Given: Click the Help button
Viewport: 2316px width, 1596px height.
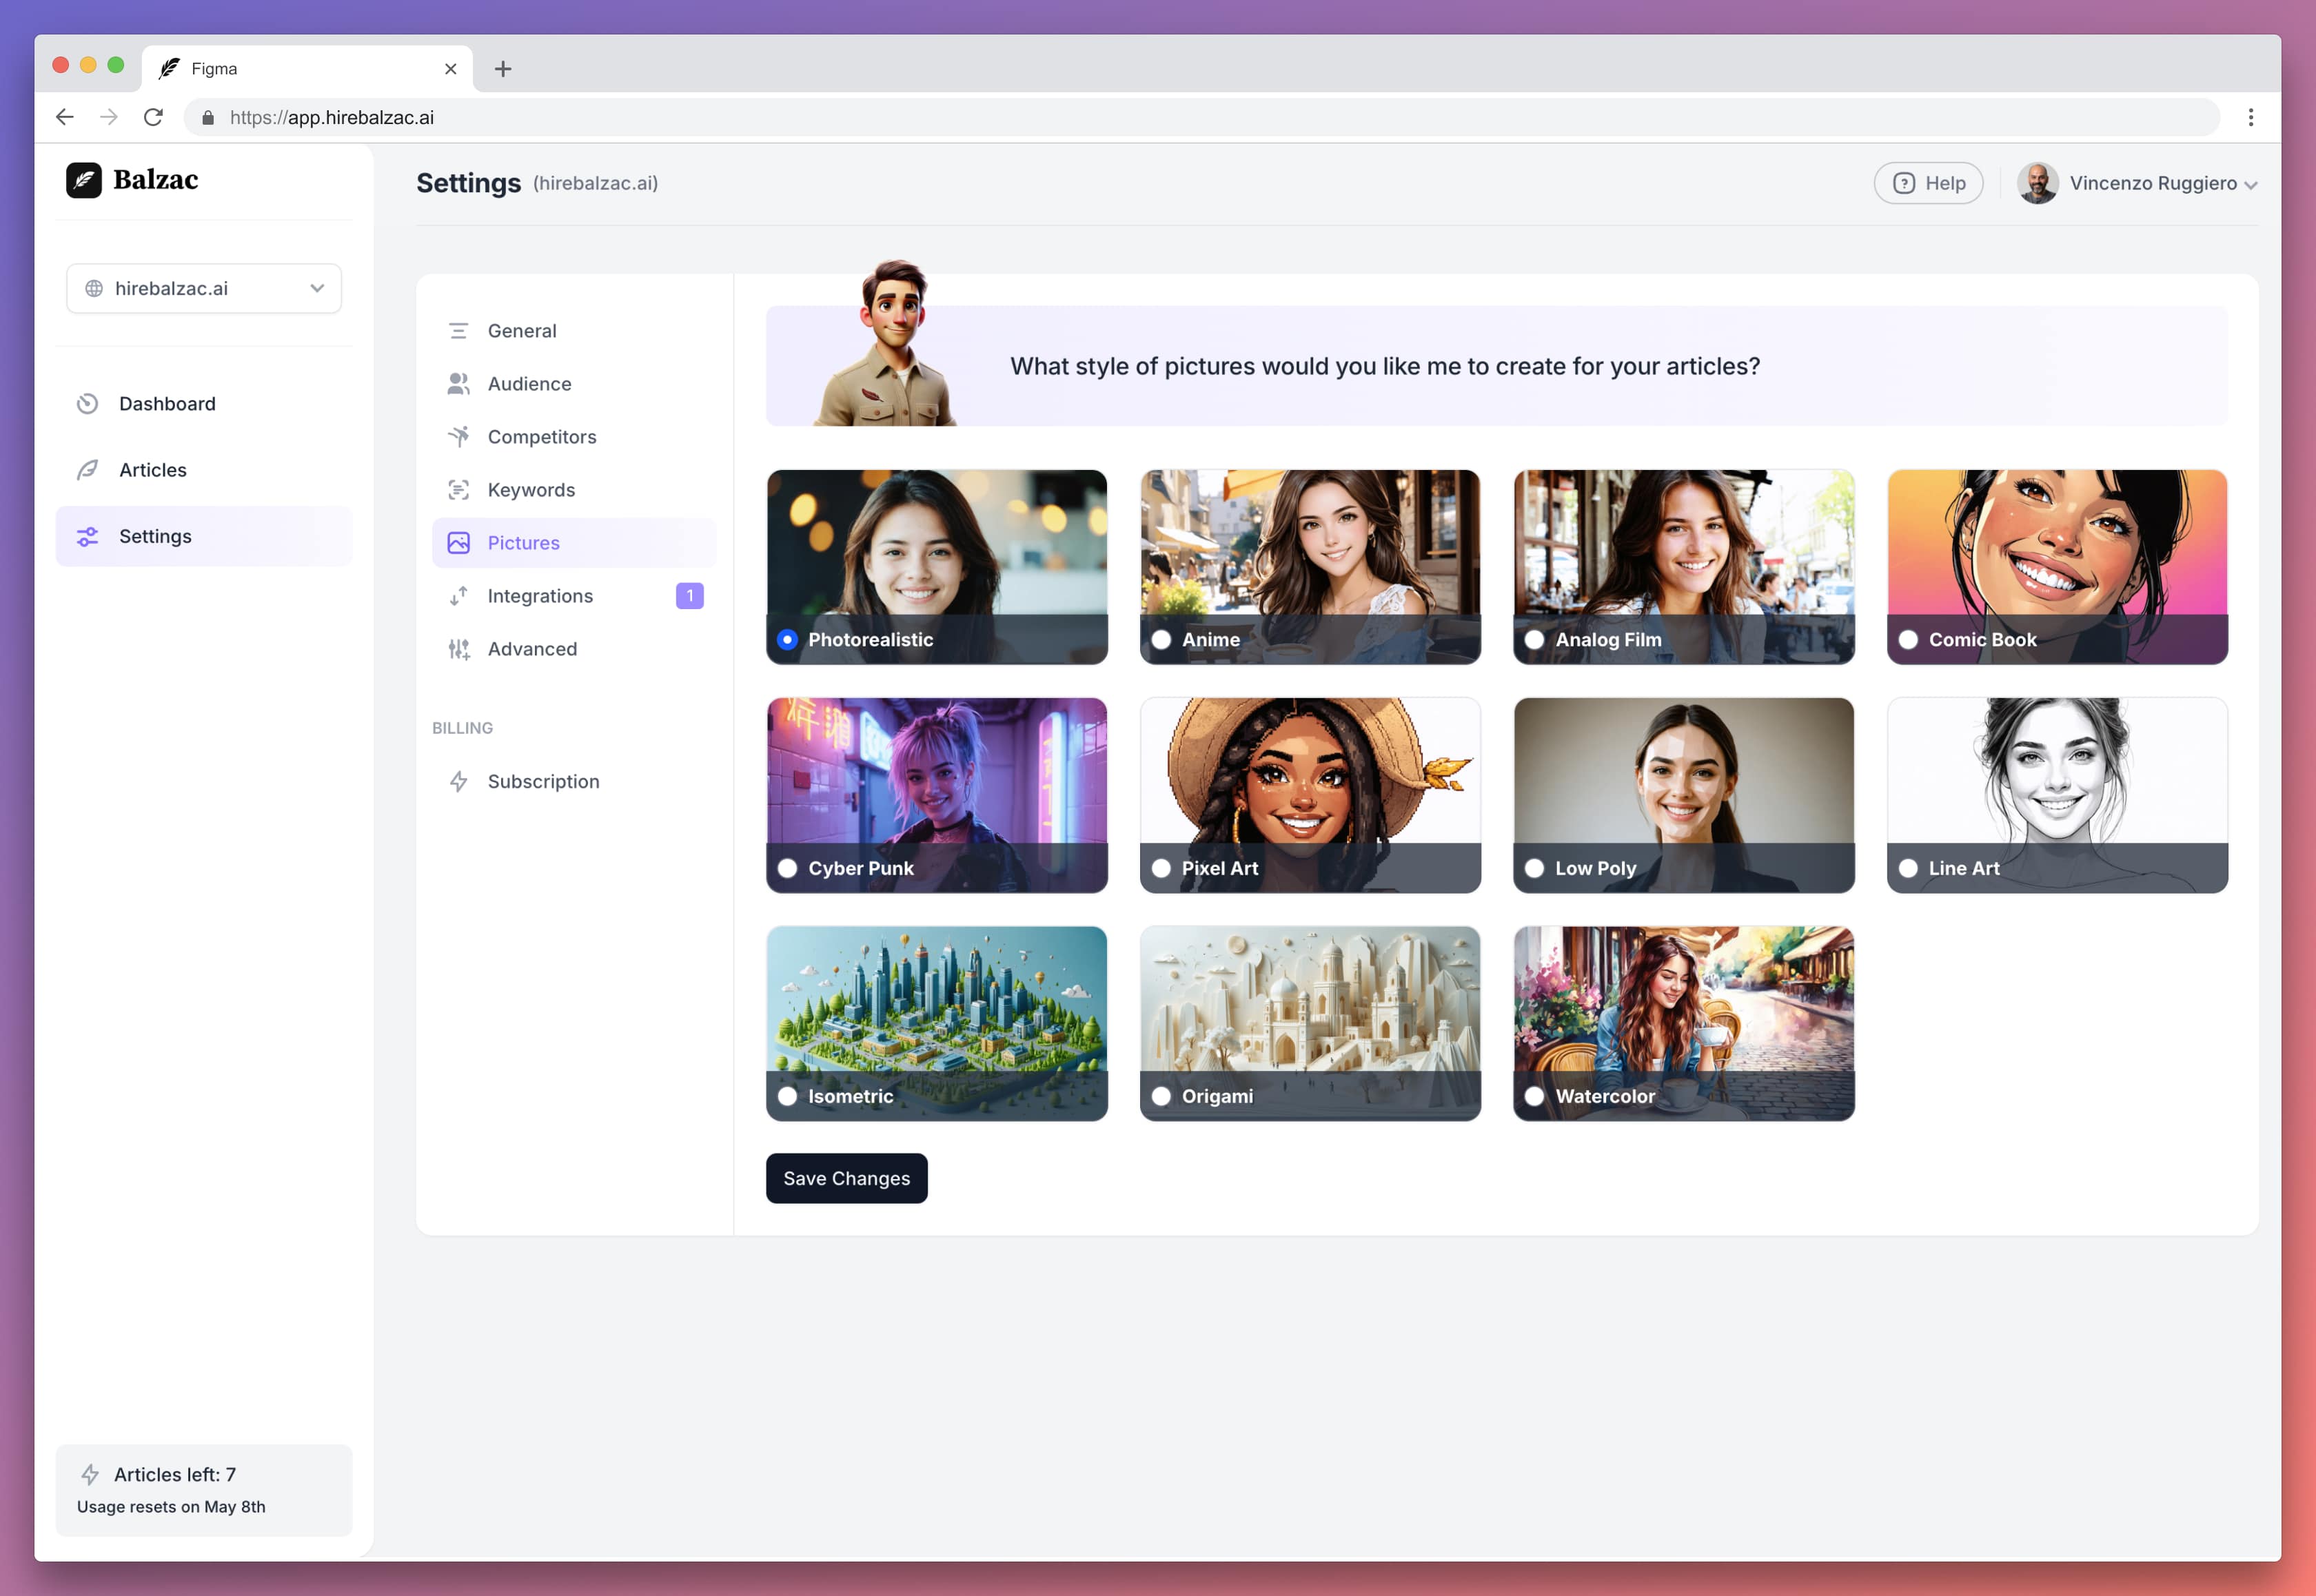Looking at the screenshot, I should (x=1928, y=183).
